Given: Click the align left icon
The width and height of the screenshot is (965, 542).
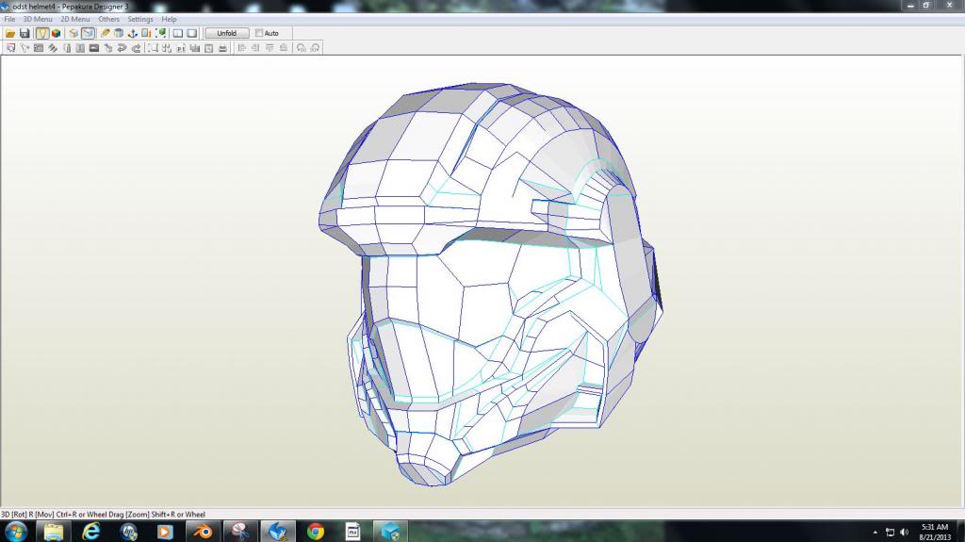Looking at the screenshot, I should coord(242,48).
